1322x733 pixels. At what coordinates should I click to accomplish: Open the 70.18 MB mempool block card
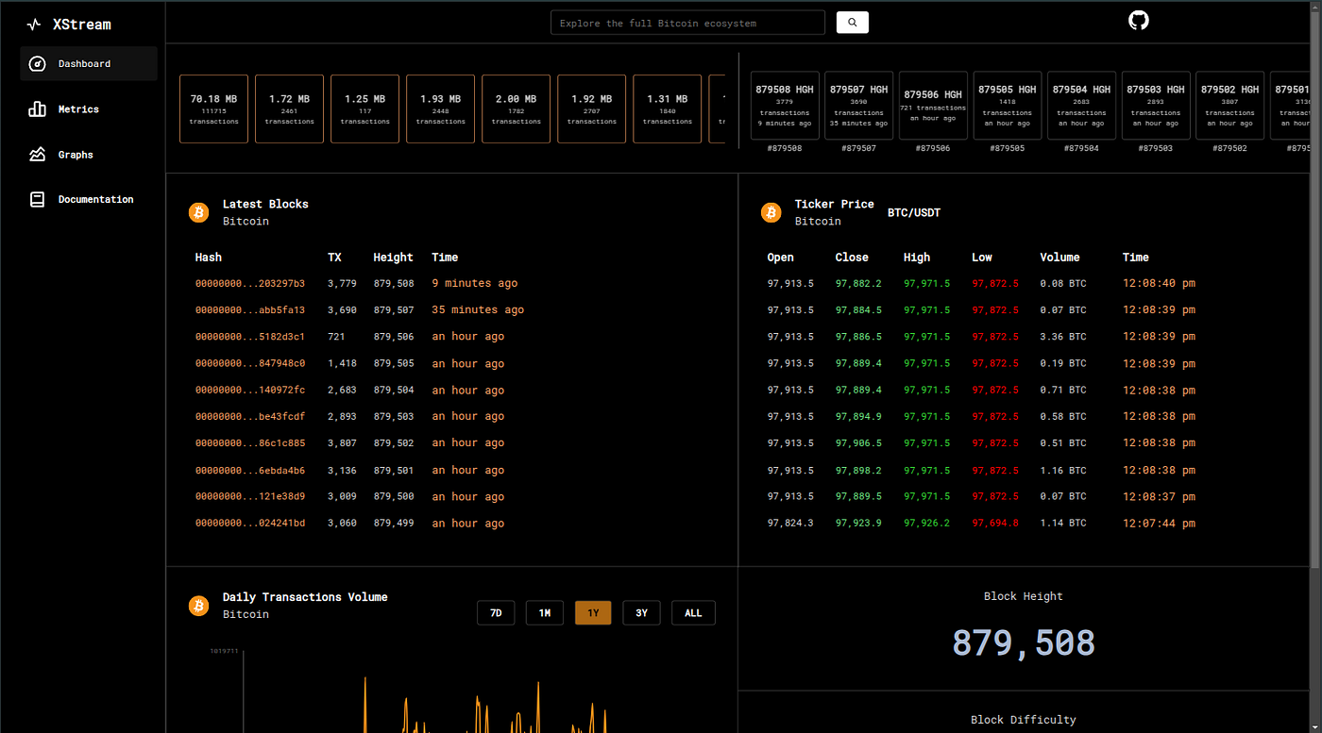[x=214, y=109]
